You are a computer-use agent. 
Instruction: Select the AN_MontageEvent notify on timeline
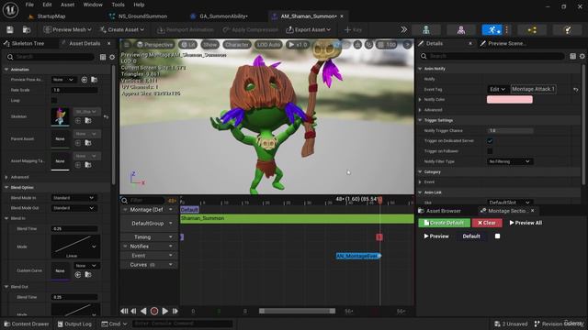[358, 256]
